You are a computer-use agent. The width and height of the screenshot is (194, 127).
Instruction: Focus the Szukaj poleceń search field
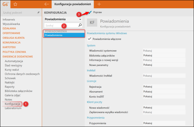20,13
